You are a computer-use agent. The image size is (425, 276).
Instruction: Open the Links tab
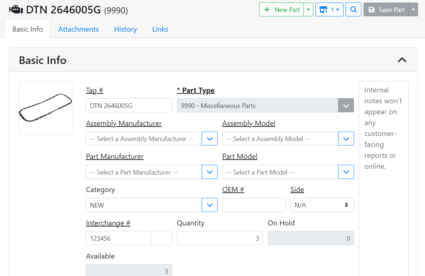point(160,29)
